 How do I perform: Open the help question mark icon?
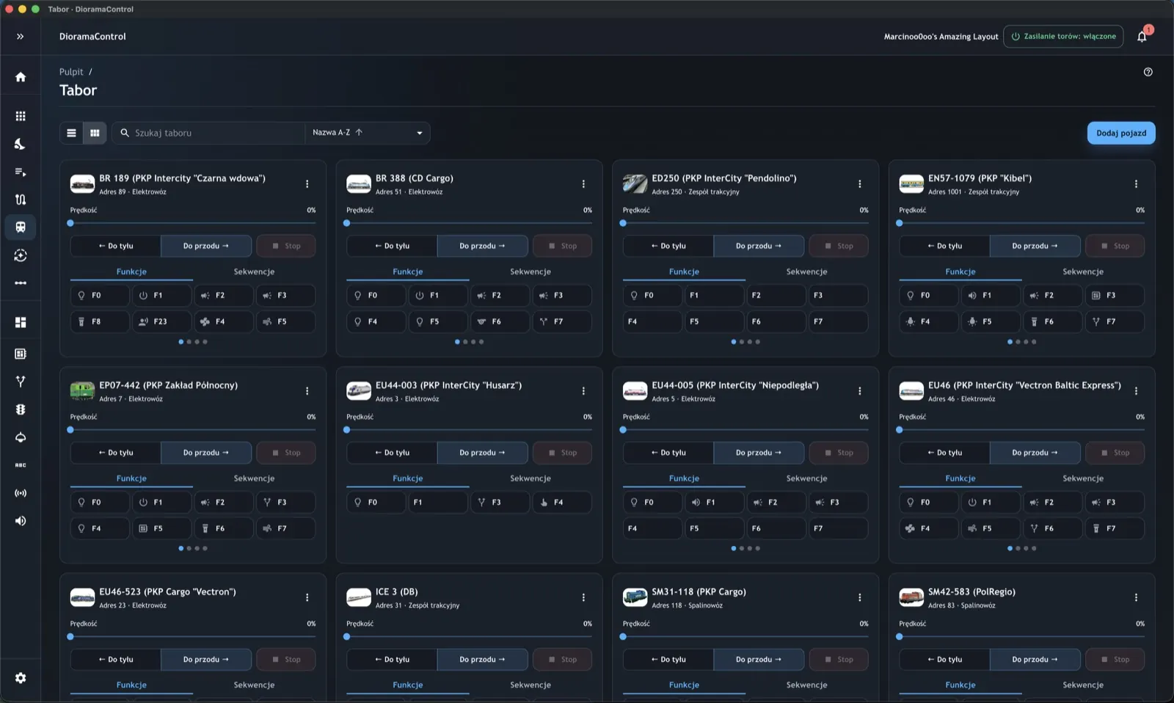click(1148, 72)
